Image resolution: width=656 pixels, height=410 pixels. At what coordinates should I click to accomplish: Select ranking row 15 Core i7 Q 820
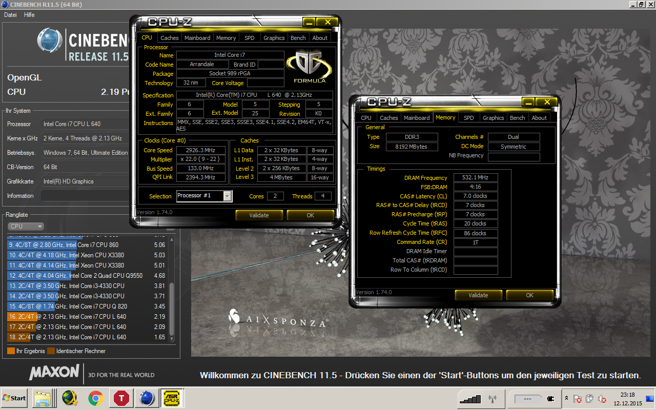[87, 306]
